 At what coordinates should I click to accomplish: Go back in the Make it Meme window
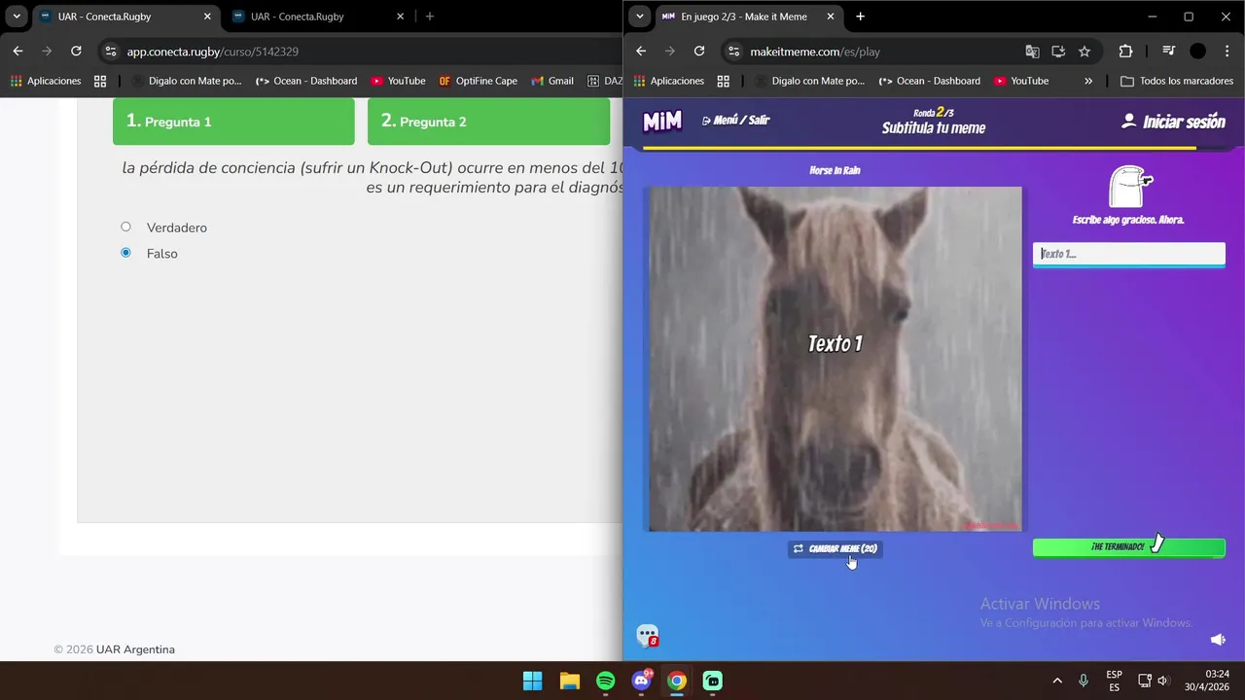coord(640,52)
